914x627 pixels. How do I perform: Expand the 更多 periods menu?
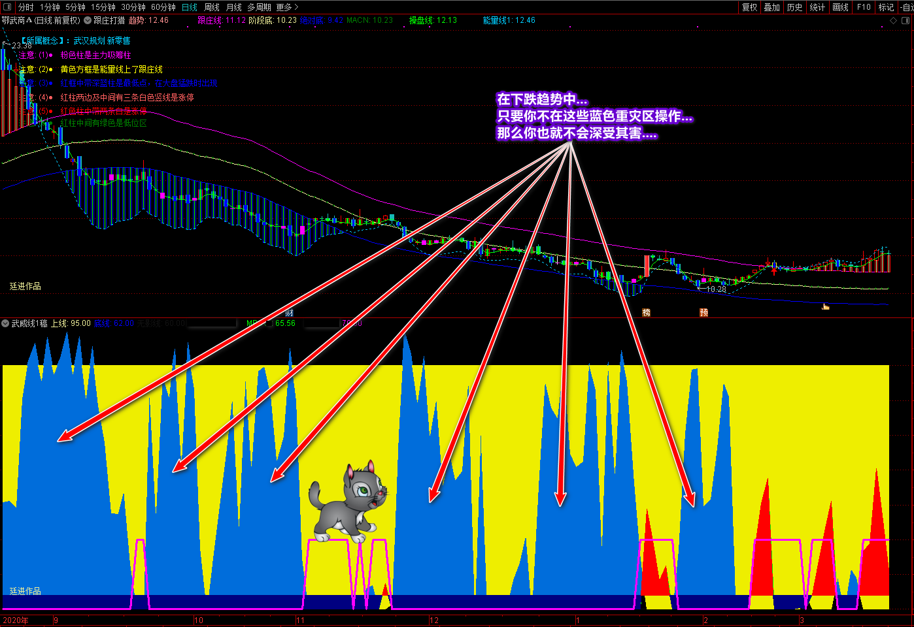(287, 7)
